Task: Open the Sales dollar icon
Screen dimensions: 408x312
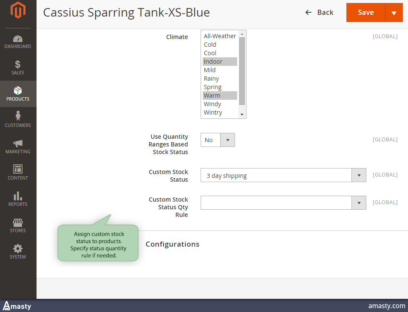Action: tap(18, 65)
